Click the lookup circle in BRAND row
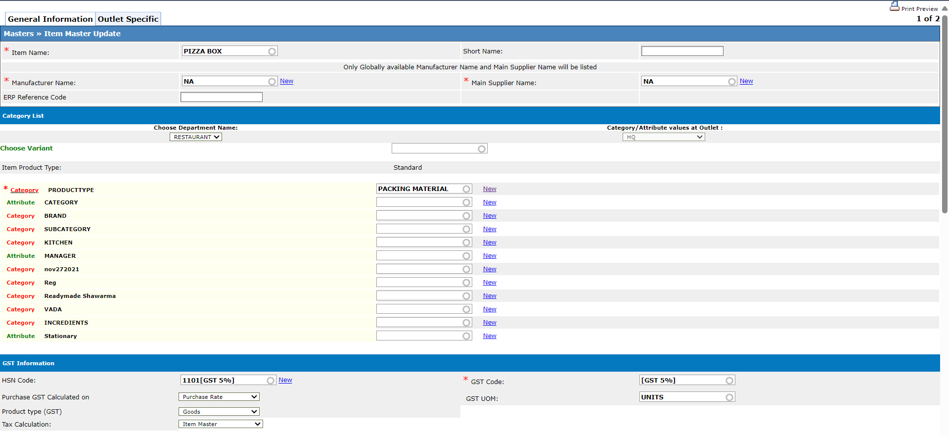 (466, 216)
